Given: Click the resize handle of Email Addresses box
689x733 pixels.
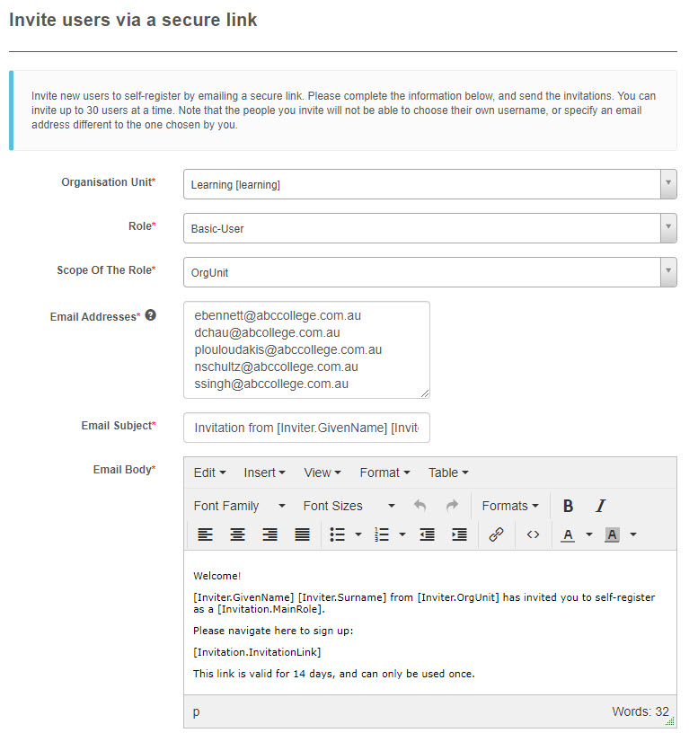Looking at the screenshot, I should 424,393.
